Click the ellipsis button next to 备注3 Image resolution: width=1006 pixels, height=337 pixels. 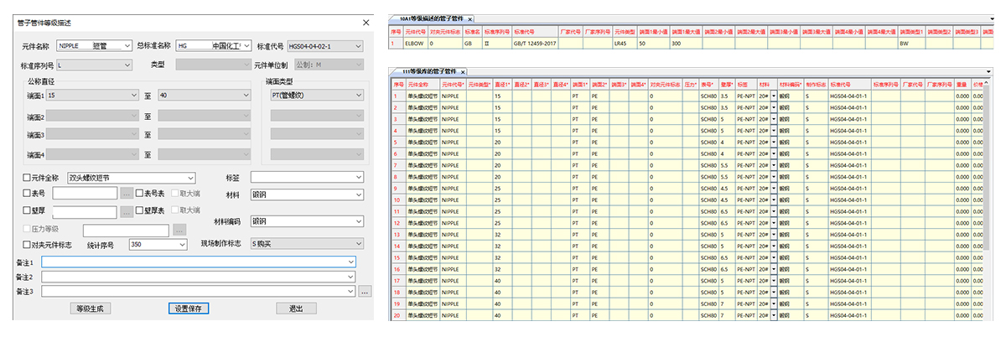tap(365, 291)
